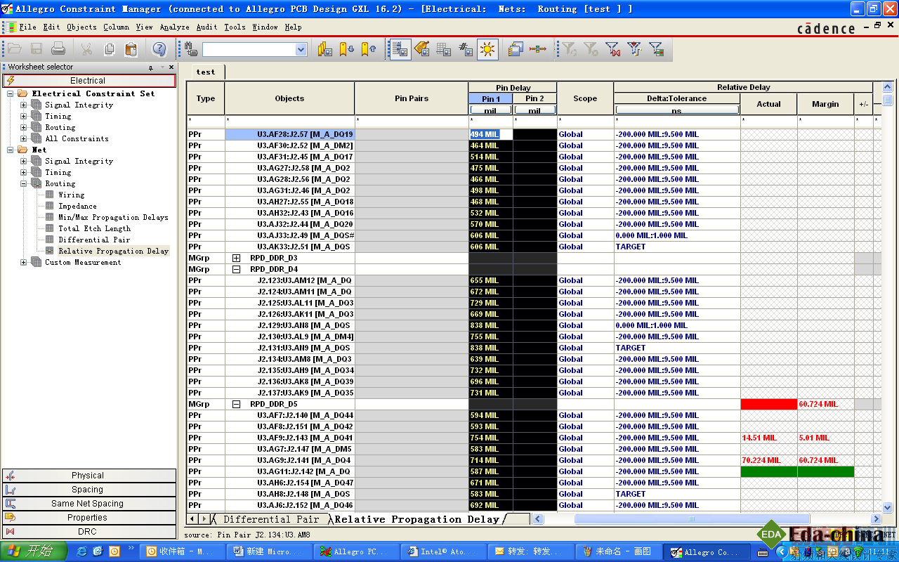Click the red Actual cell for RPD_DDR_D5
The image size is (899, 562).
pos(768,404)
